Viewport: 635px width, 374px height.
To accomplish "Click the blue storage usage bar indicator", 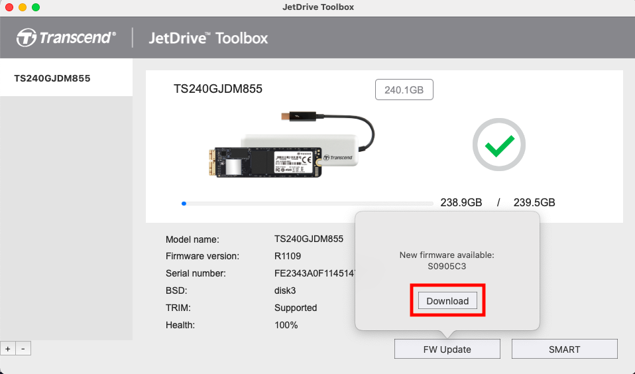I will point(184,204).
